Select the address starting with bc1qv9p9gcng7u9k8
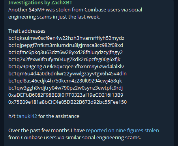 pyautogui.click(x=66, y=67)
